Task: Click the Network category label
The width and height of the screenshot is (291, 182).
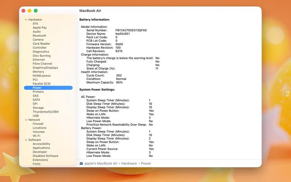Action: click(x=34, y=120)
